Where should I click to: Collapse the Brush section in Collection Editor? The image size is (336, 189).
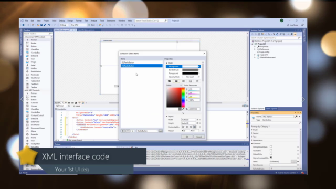click(167, 63)
